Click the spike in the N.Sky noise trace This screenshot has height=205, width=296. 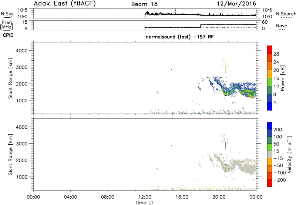tap(175, 11)
